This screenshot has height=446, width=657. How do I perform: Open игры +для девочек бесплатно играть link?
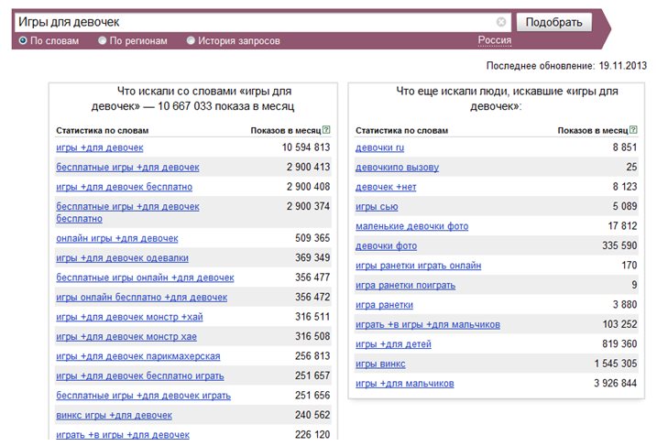[140, 376]
